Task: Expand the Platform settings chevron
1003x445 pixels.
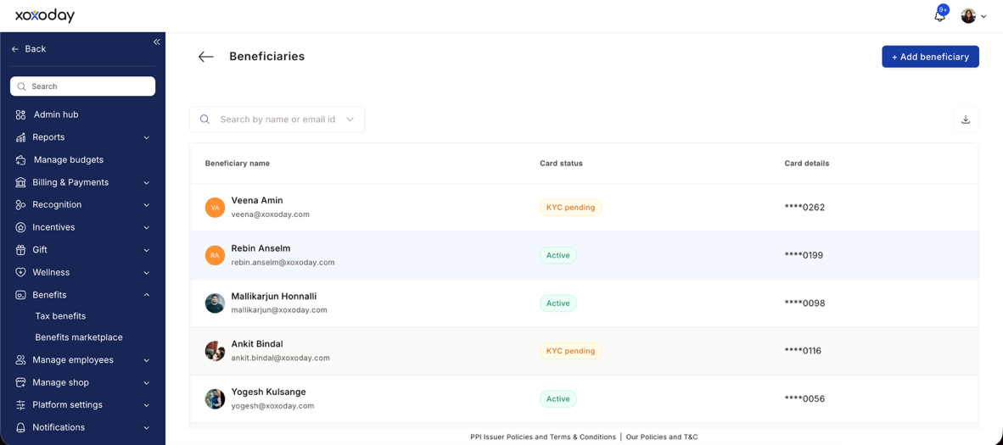Action: coord(147,405)
